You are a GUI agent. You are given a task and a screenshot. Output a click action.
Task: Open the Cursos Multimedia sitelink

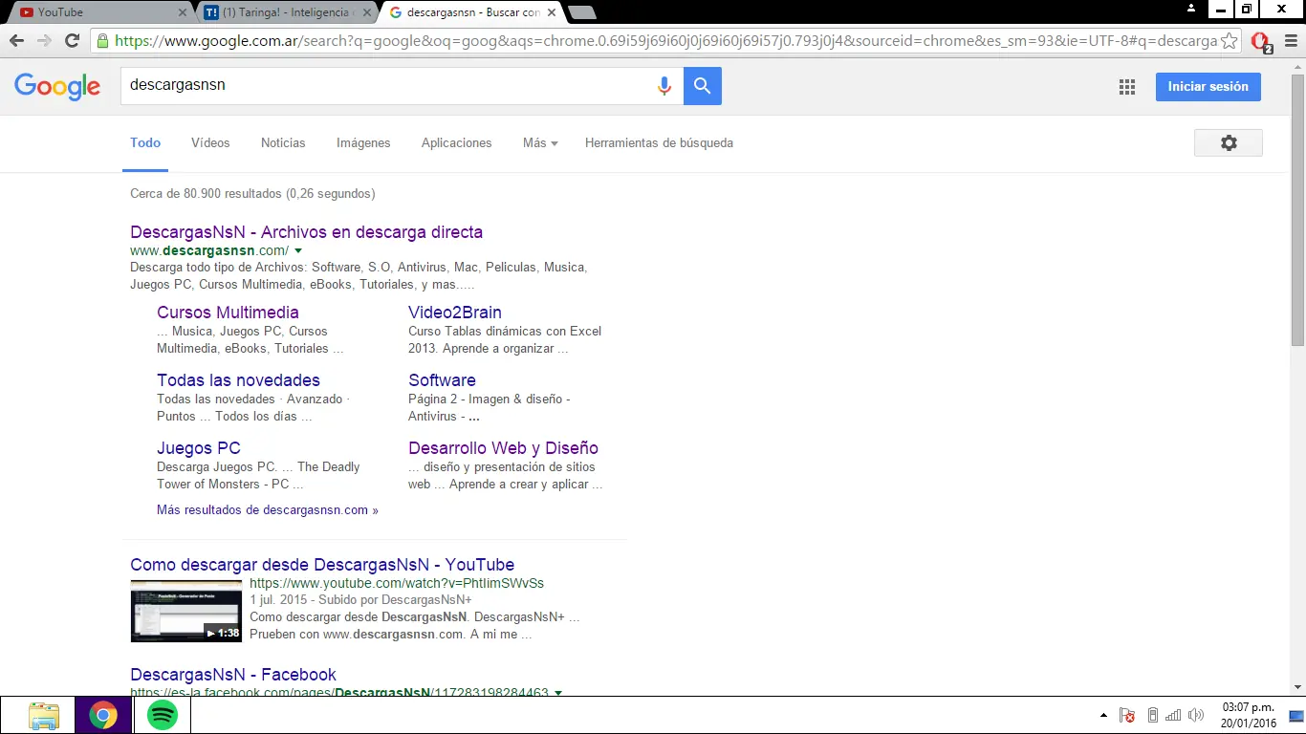pyautogui.click(x=228, y=313)
